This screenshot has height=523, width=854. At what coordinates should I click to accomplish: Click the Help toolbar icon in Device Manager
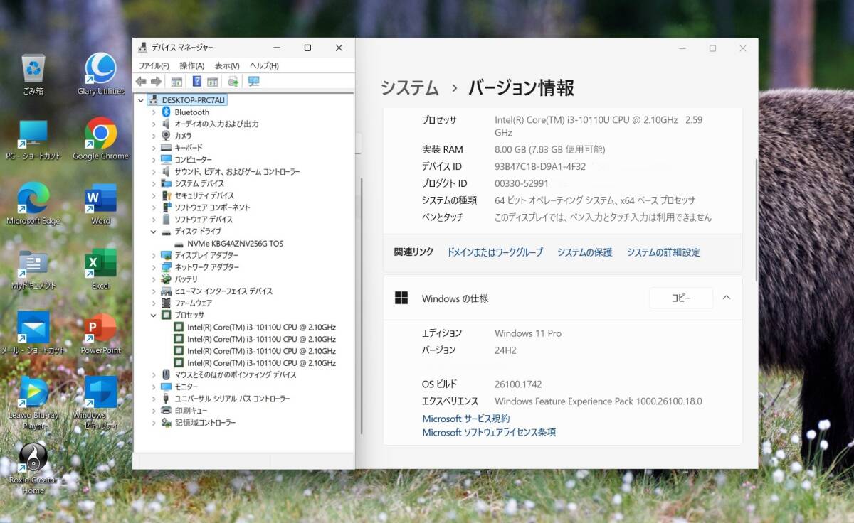tap(197, 82)
